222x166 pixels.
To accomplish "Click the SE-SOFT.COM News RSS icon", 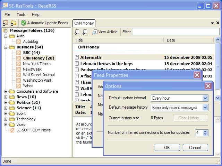I will [x=12, y=130].
